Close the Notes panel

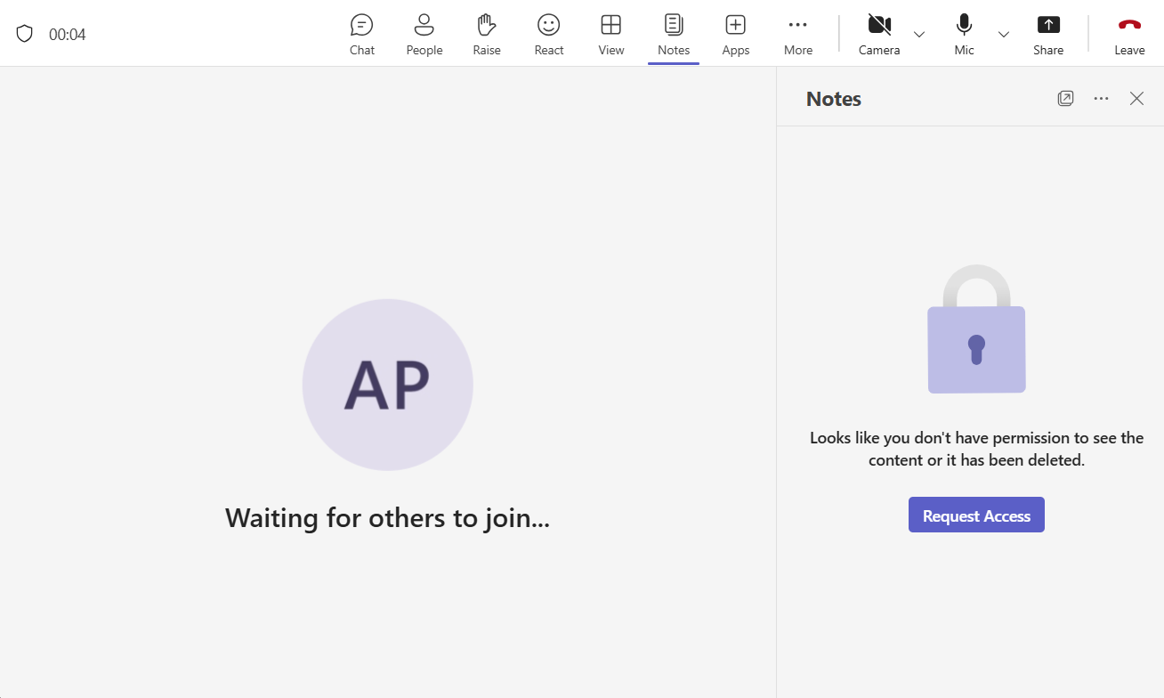coord(1136,99)
